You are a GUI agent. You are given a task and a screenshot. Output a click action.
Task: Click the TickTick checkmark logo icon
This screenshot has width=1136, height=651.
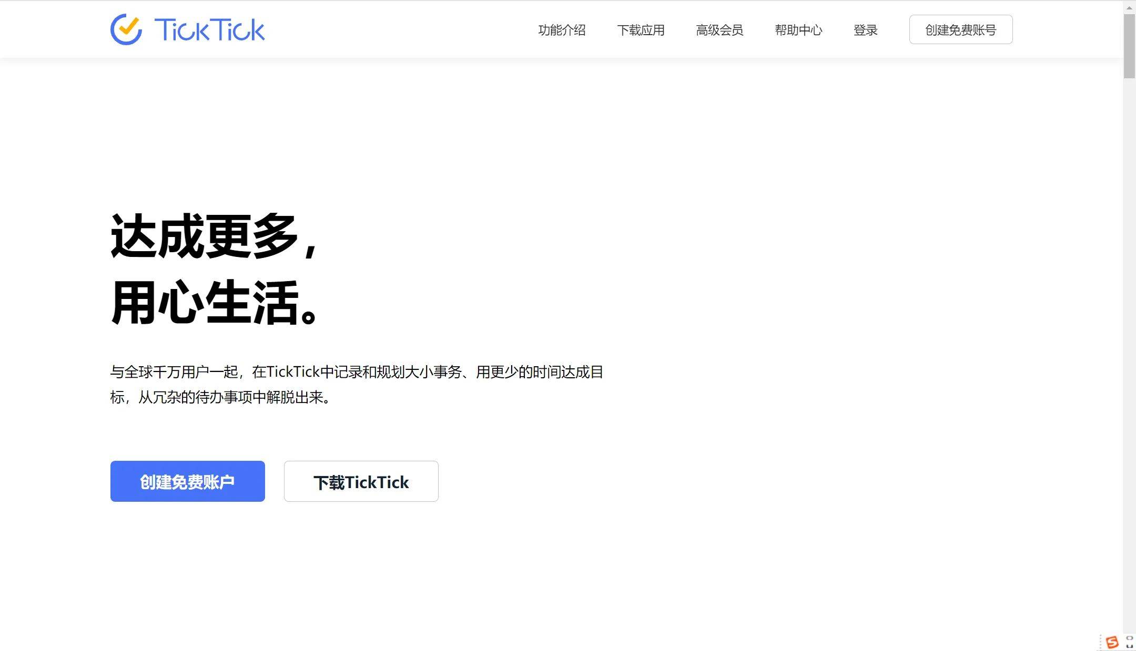(x=126, y=29)
